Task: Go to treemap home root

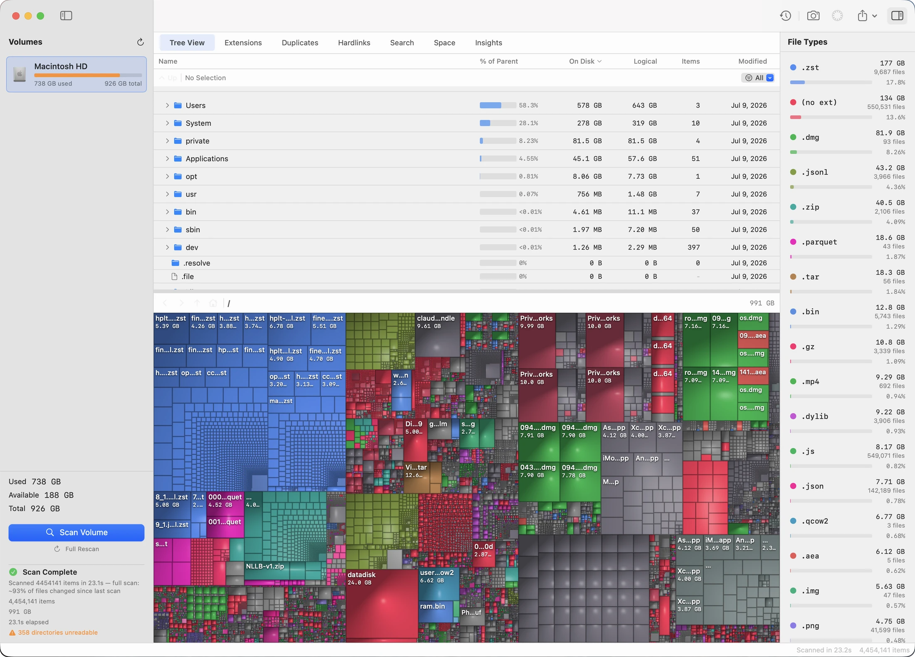Action: (213, 303)
